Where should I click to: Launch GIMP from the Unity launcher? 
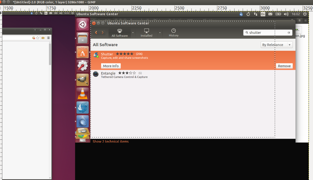tap(83, 80)
